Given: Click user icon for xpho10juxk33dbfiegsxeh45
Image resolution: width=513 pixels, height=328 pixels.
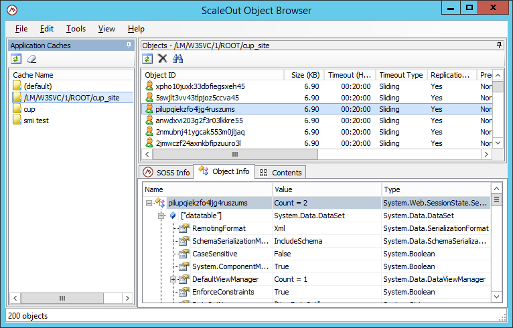Looking at the screenshot, I should (x=149, y=86).
